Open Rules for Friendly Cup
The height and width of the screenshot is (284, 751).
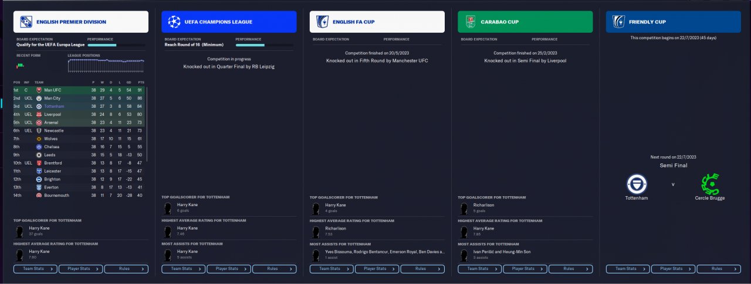[x=718, y=269]
